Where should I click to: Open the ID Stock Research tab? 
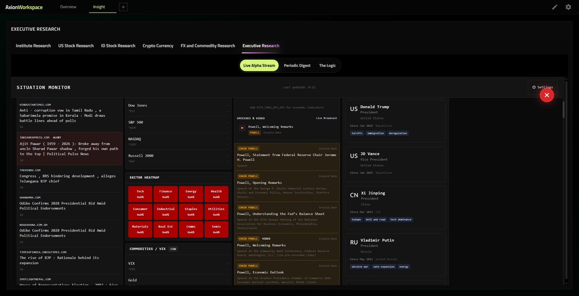[x=118, y=46]
